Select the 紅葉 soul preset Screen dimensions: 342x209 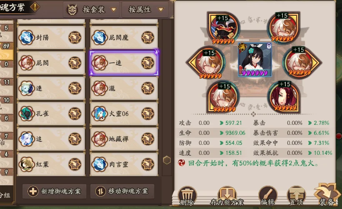click(x=51, y=164)
